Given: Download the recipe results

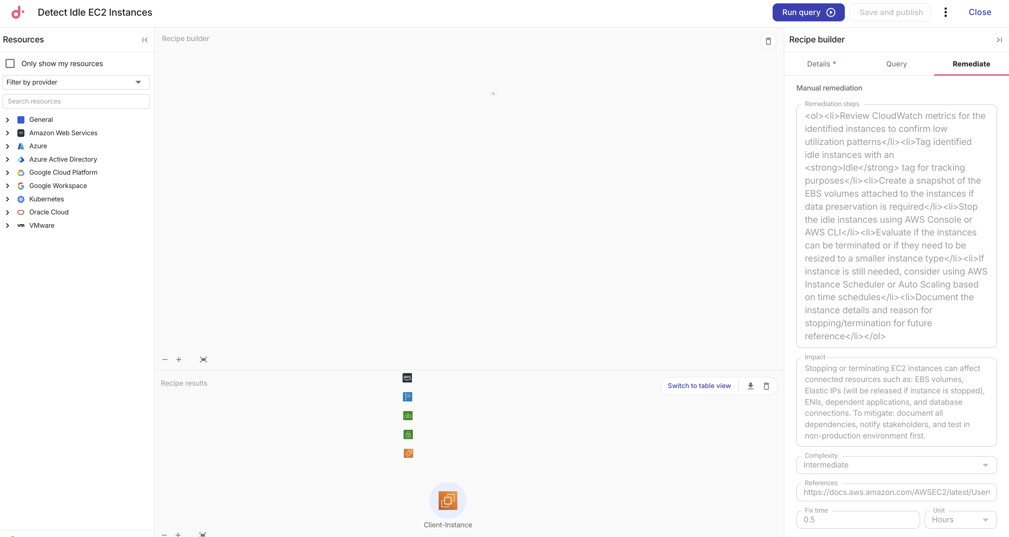Looking at the screenshot, I should tap(751, 386).
